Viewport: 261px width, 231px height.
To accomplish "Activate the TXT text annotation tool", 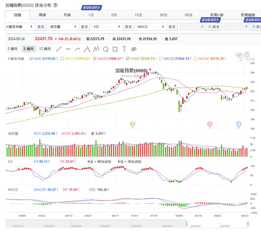I will (124, 49).
